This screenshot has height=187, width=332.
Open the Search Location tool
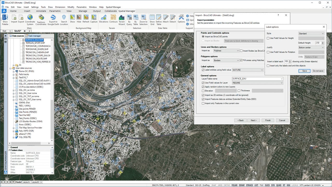click(x=64, y=20)
